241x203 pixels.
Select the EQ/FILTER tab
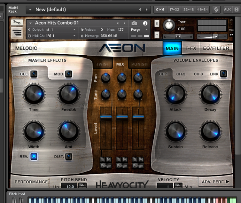click(216, 48)
